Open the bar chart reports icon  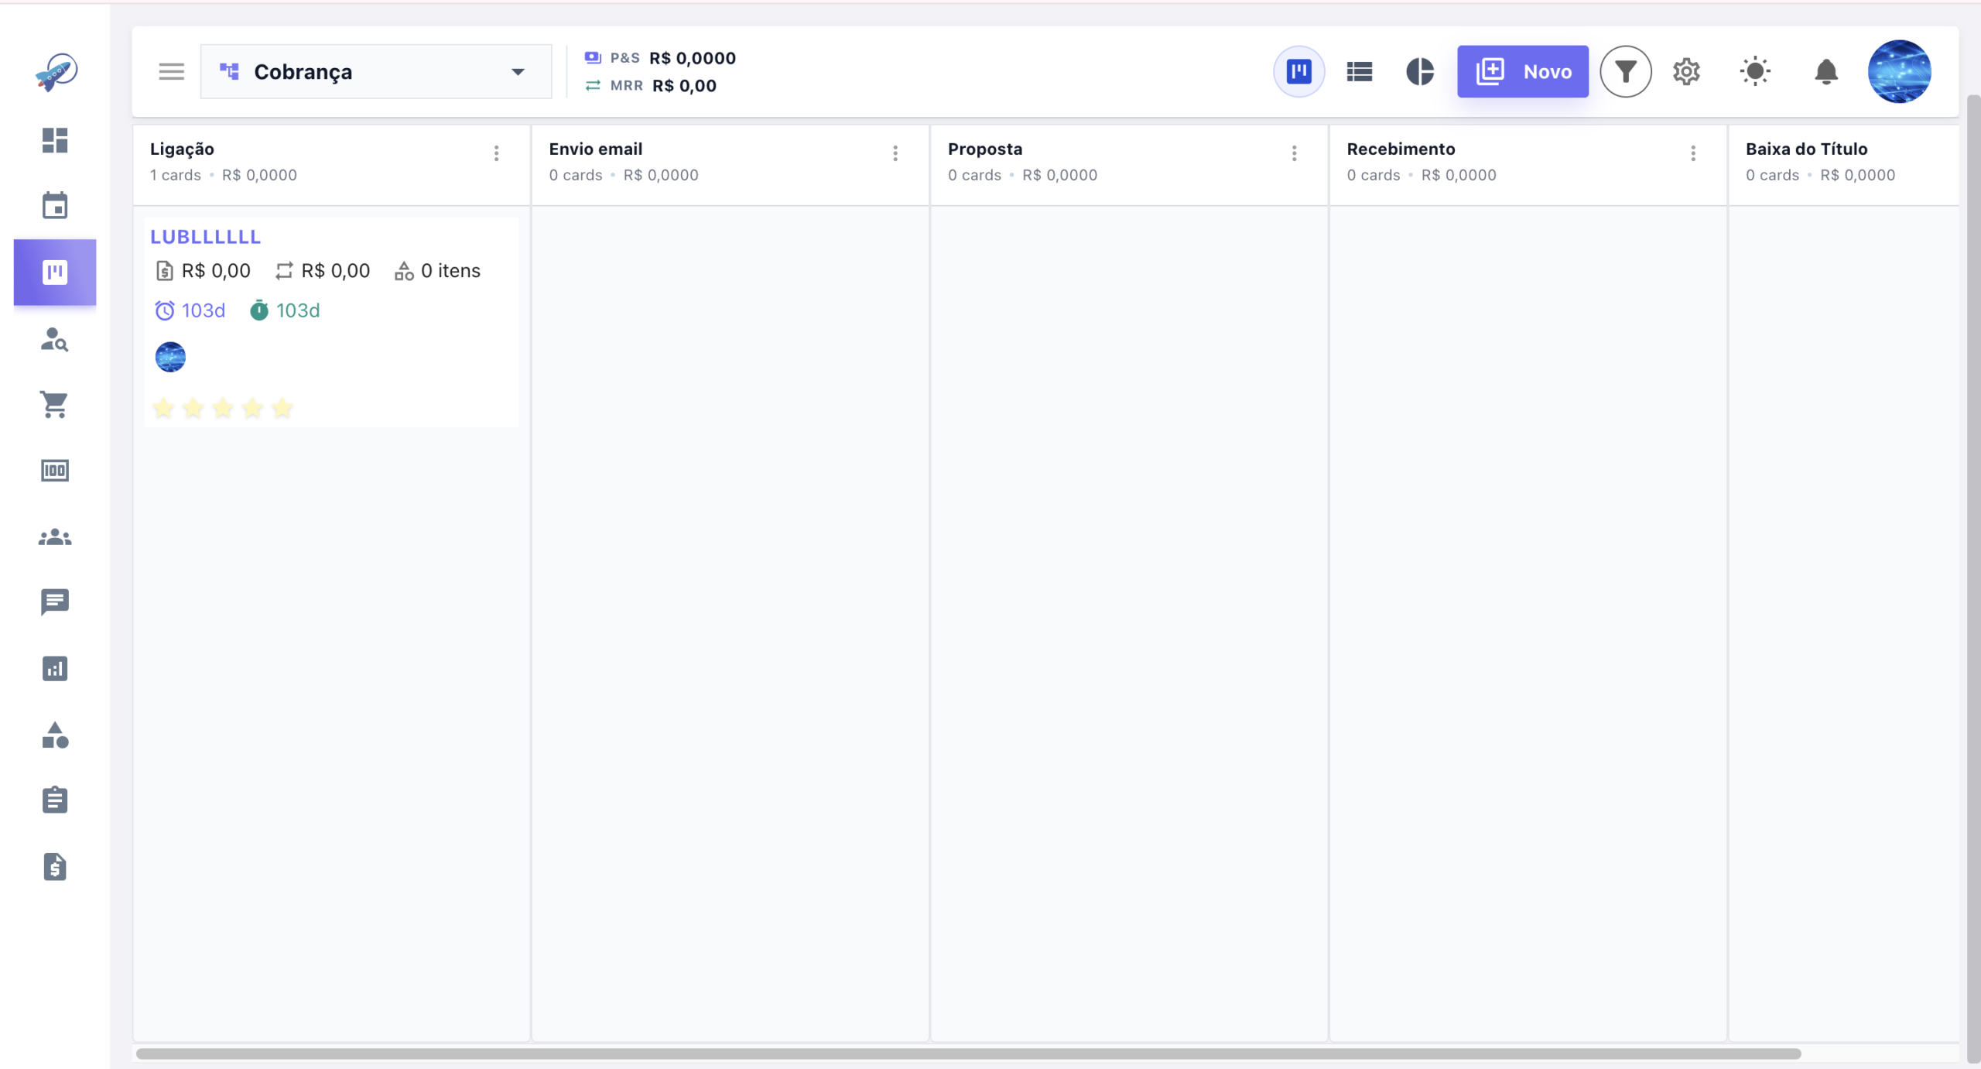55,668
